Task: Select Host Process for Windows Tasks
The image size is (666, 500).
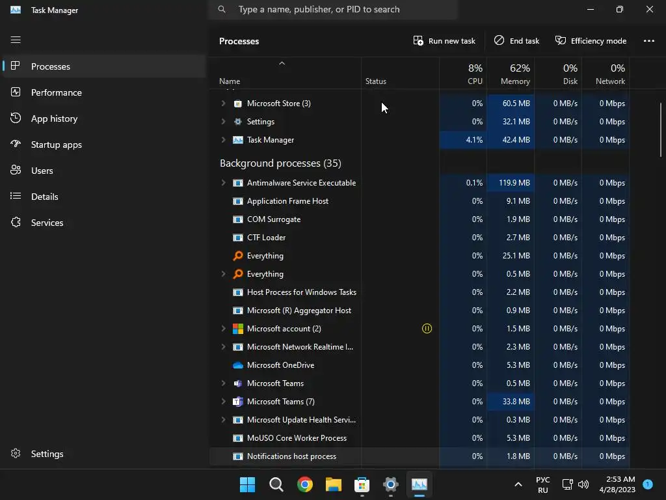Action: coord(420,292)
